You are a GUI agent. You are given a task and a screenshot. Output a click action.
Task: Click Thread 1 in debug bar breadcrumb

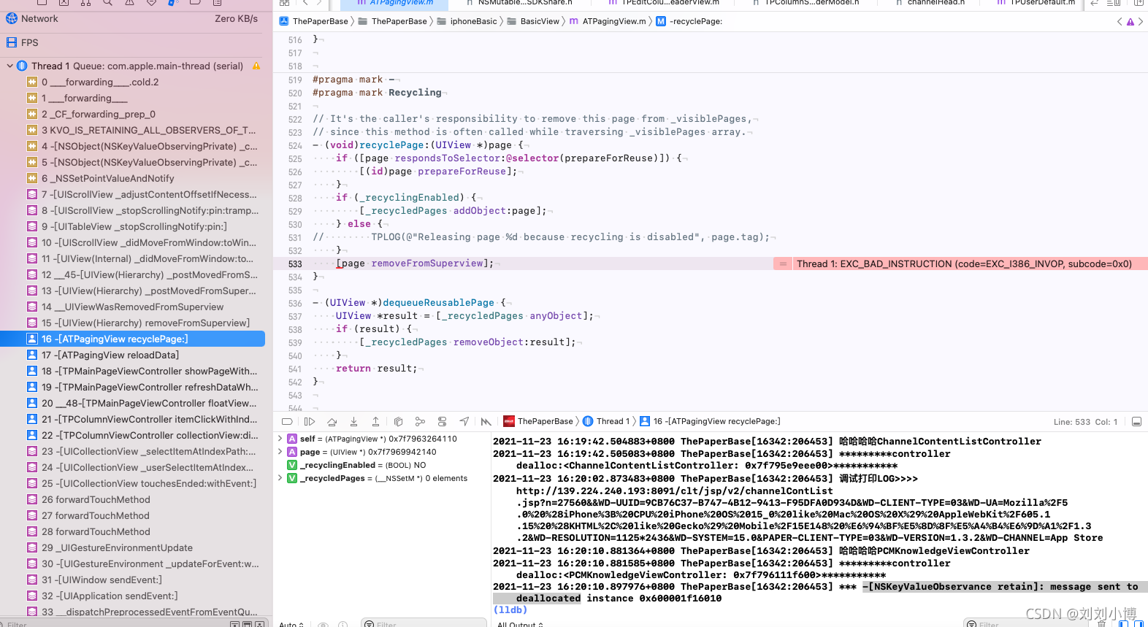[x=606, y=421]
